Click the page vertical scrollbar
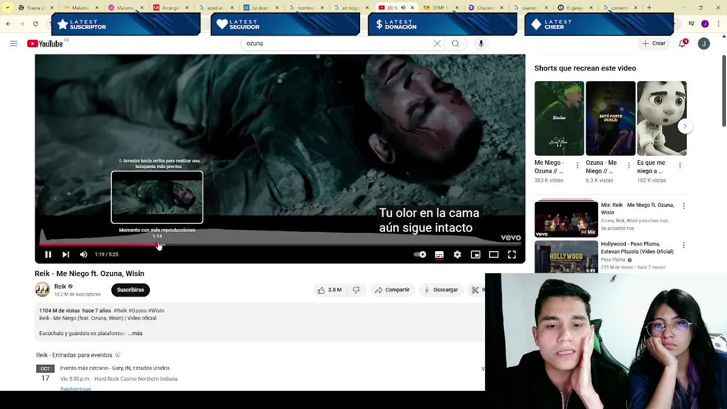Image resolution: width=727 pixels, height=409 pixels. pos(724,91)
